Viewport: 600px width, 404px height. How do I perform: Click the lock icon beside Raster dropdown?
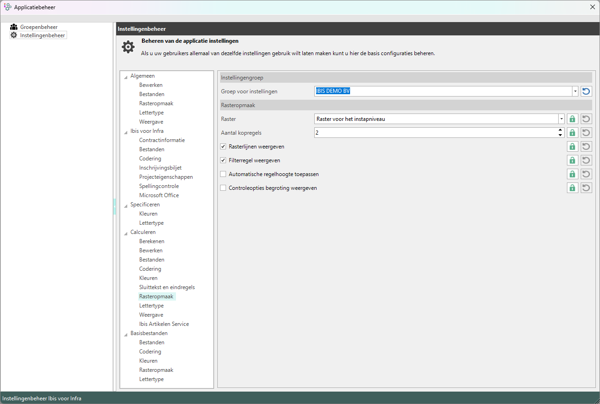(572, 119)
